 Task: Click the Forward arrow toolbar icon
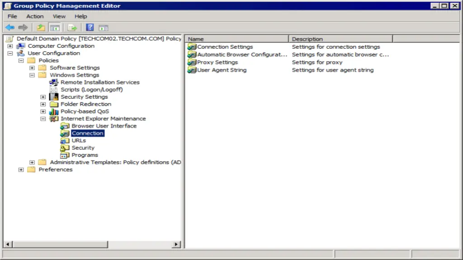[23, 28]
